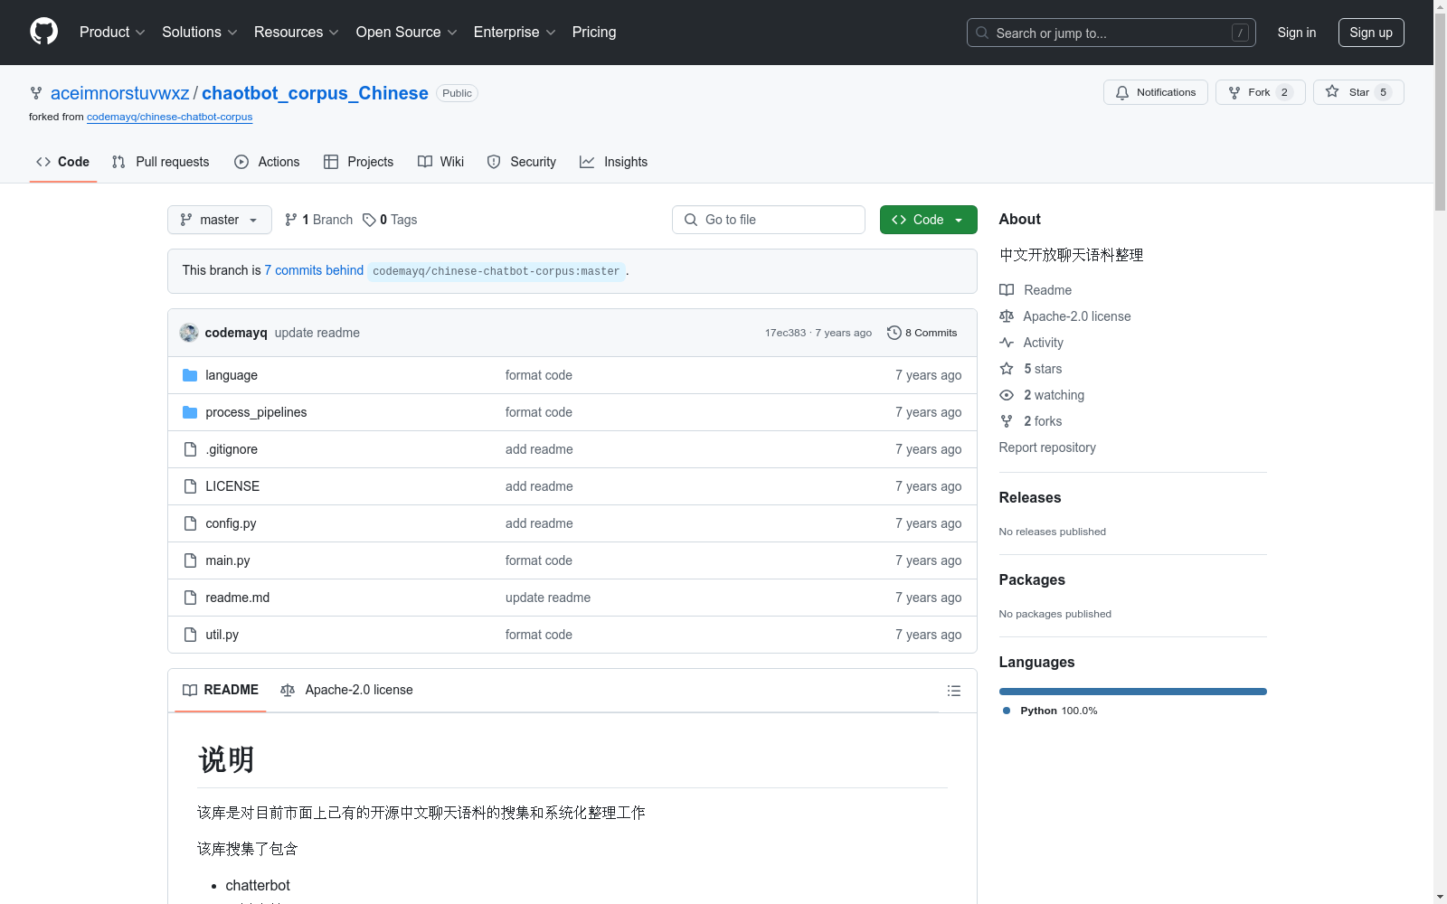Select the Code repository tab

(62, 162)
